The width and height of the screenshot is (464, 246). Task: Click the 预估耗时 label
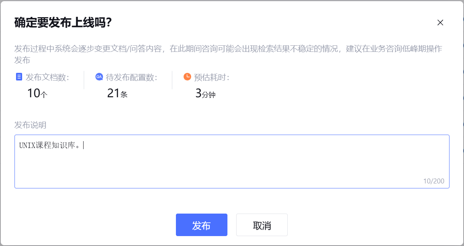[x=212, y=77]
